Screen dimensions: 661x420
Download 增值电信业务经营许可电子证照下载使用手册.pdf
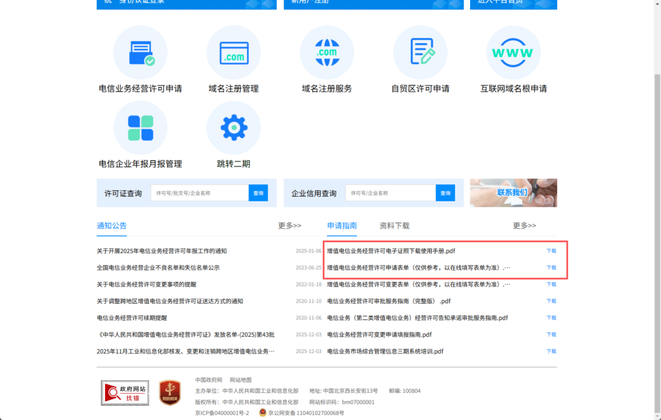(x=551, y=251)
